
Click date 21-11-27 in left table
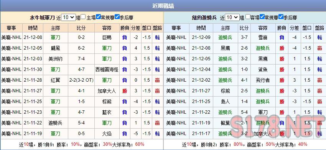coord(33,91)
